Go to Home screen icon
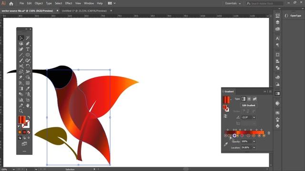This screenshot has height=171, width=305. click(11, 3)
